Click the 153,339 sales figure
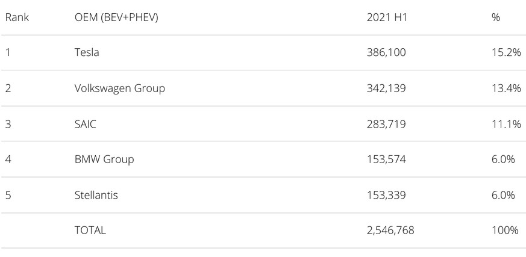Image resolution: width=526 pixels, height=257 pixels. (386, 195)
